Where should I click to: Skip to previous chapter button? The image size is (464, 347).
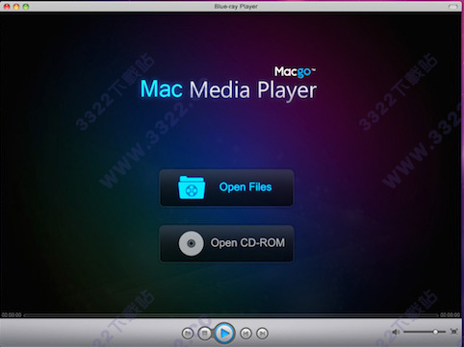coord(245,334)
